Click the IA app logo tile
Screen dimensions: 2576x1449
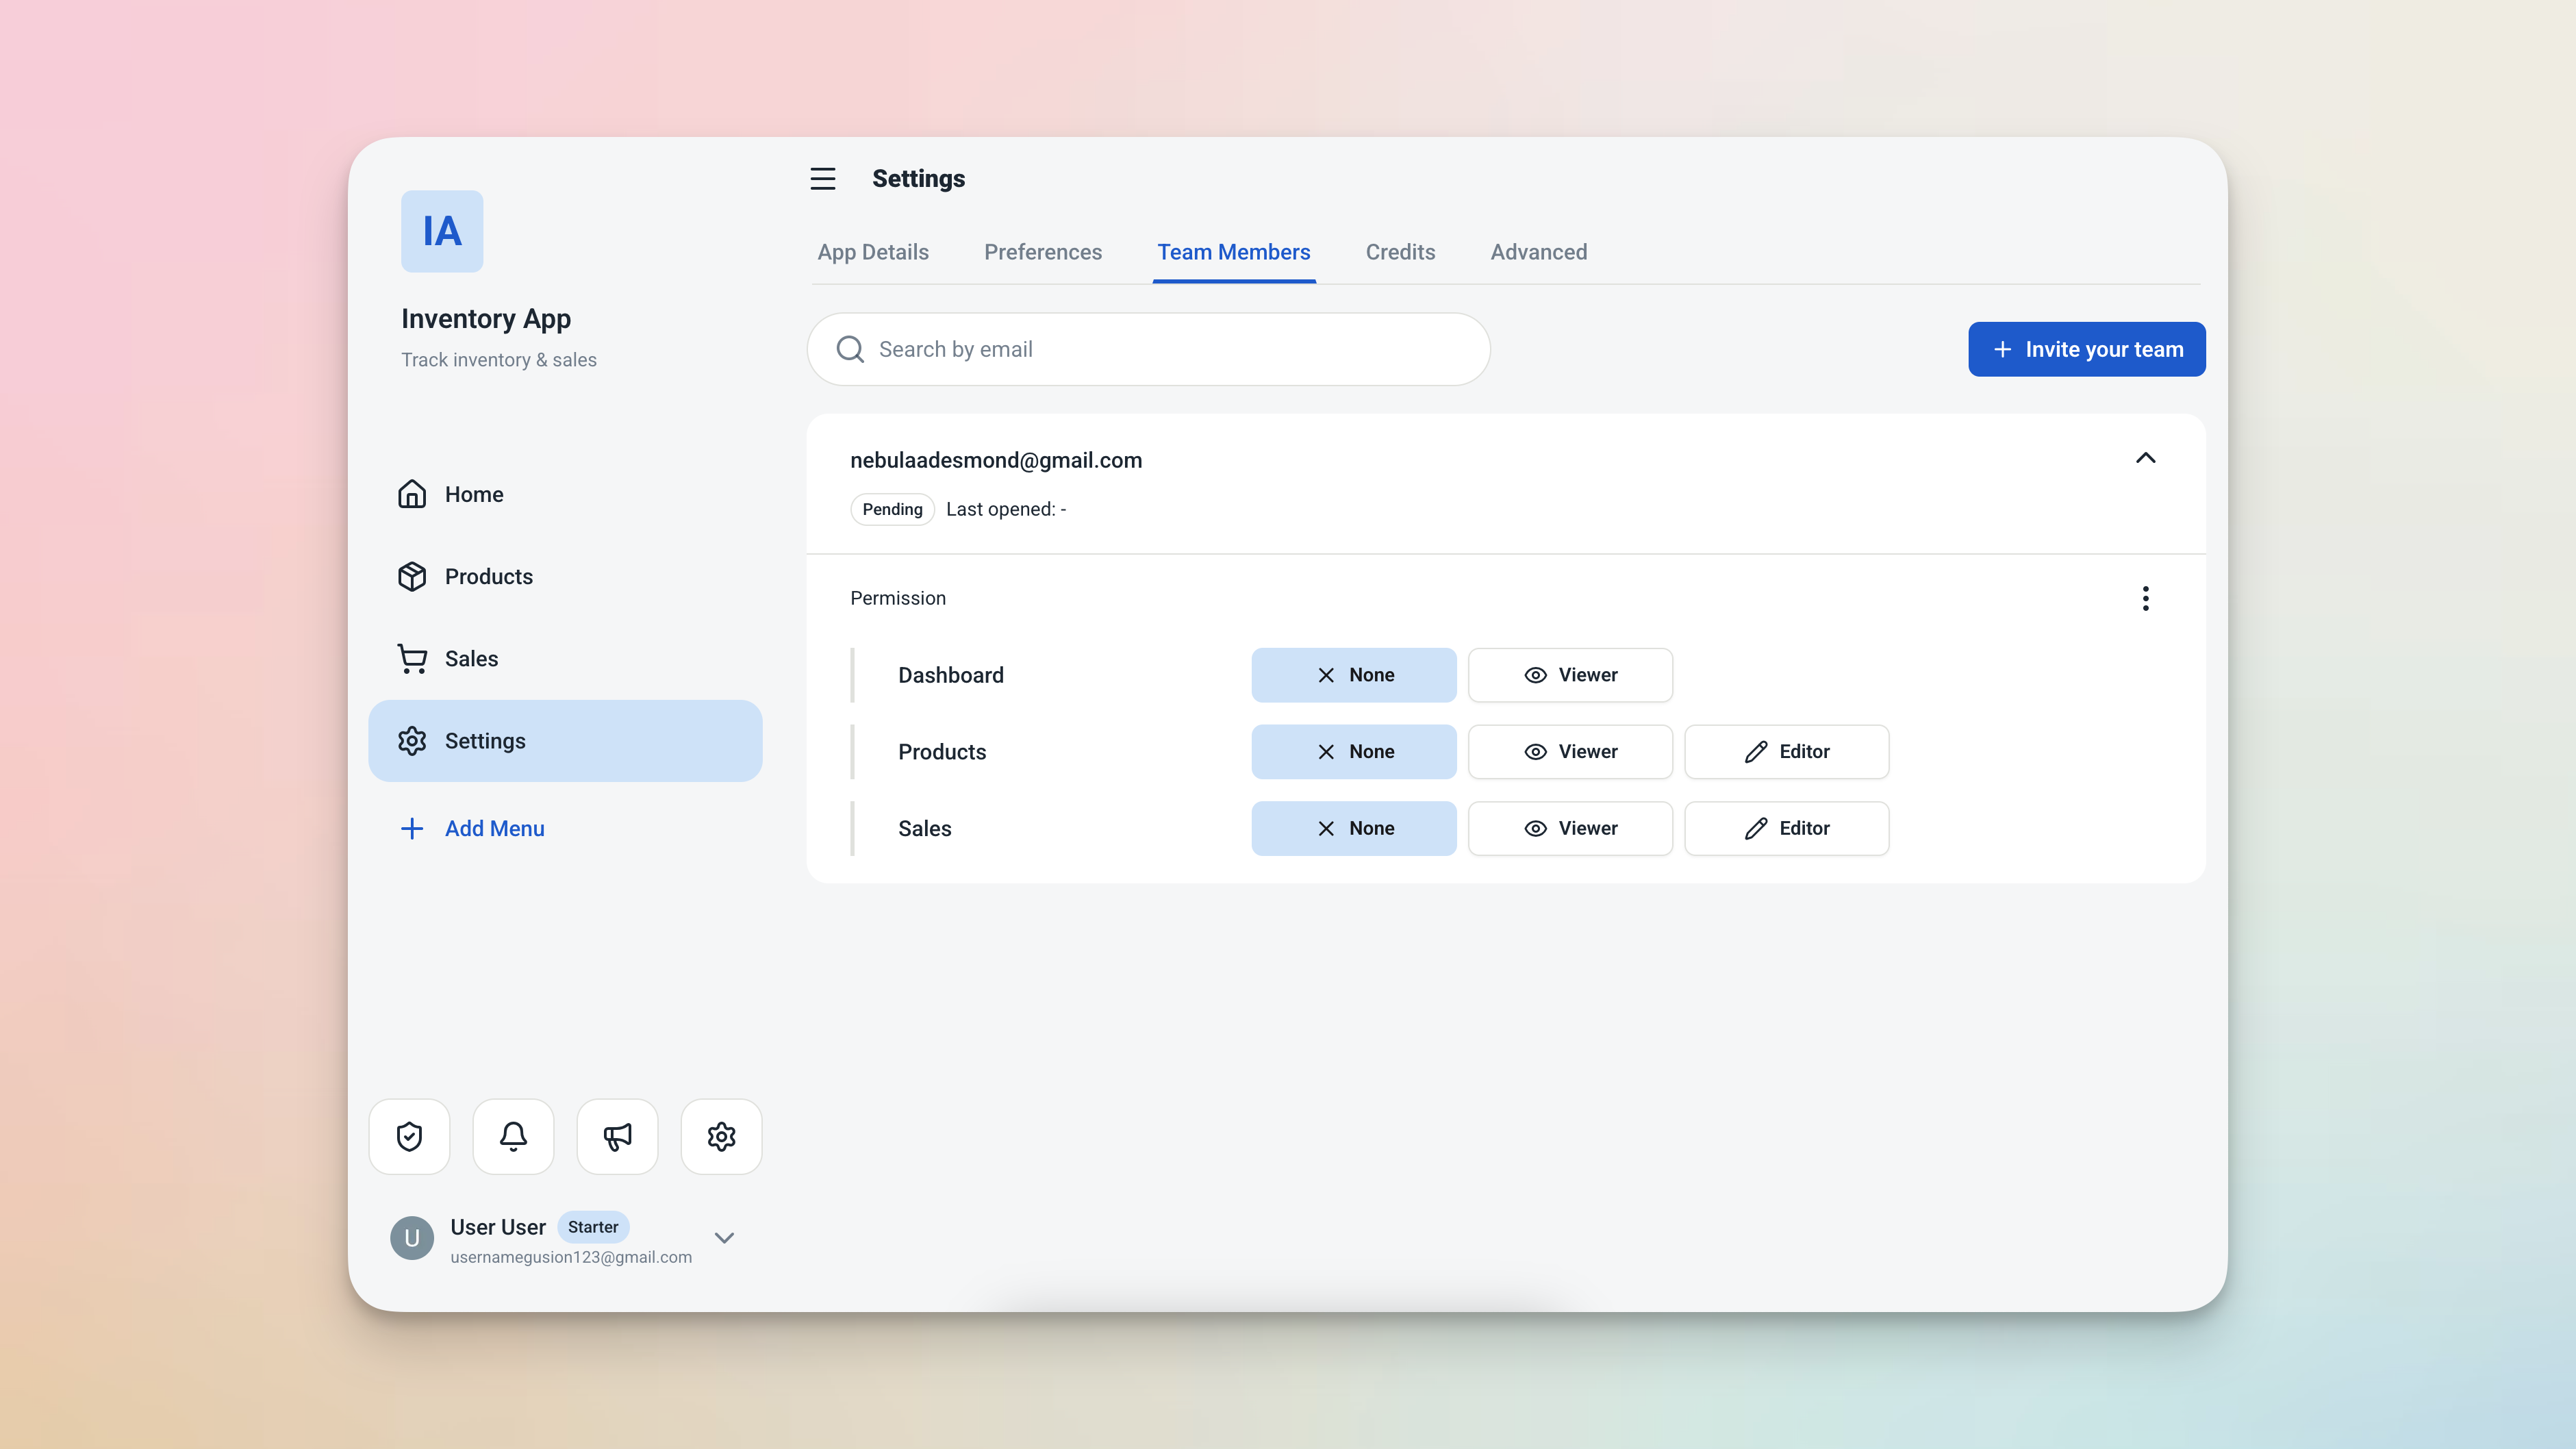pos(442,231)
